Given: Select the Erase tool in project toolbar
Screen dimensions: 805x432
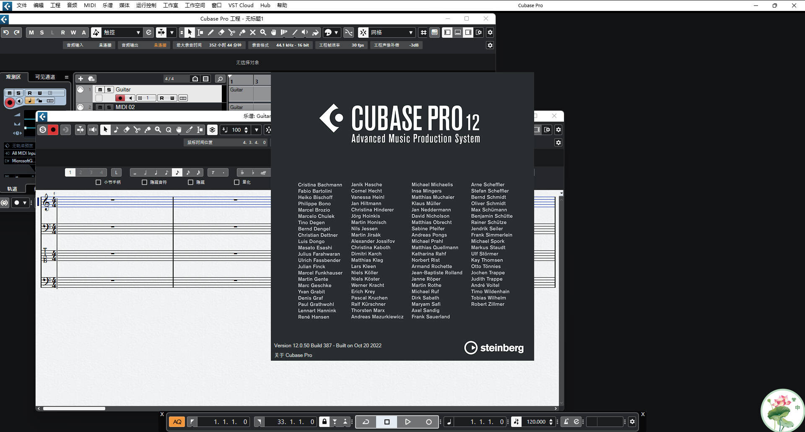Looking at the screenshot, I should (x=221, y=32).
